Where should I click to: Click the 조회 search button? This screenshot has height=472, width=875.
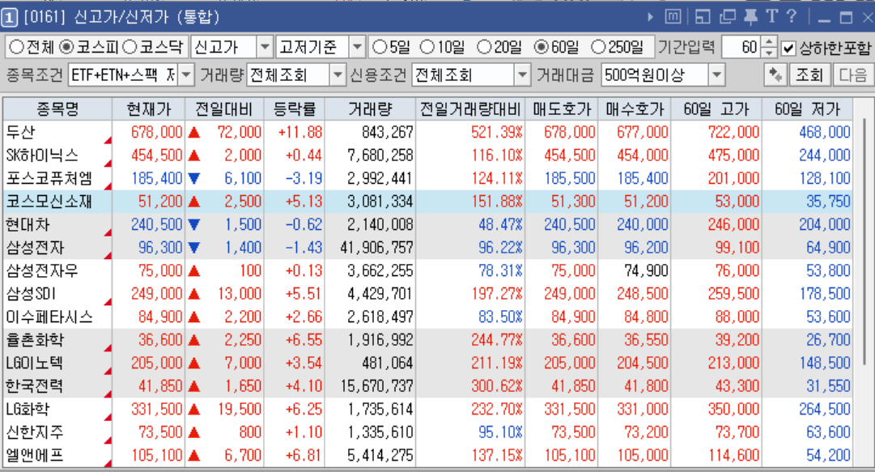809,74
